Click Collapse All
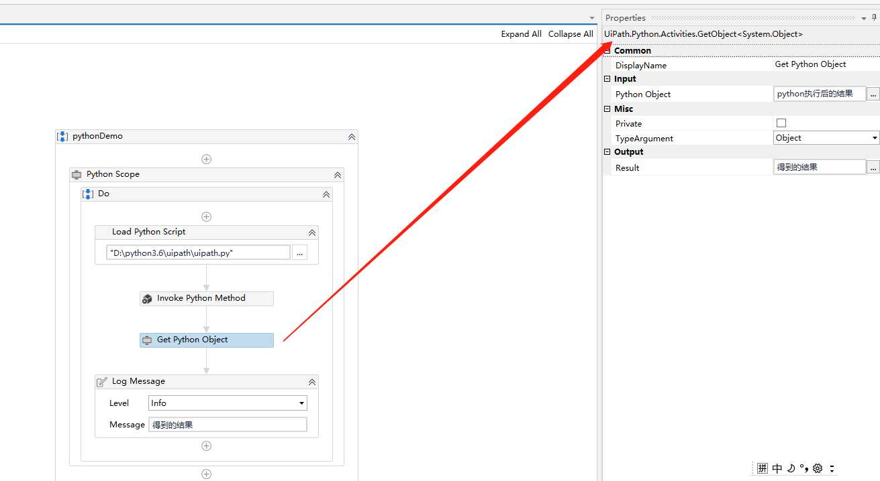The width and height of the screenshot is (880, 481). tap(571, 34)
